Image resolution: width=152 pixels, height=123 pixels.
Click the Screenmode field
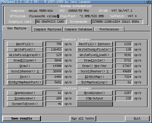117,22
